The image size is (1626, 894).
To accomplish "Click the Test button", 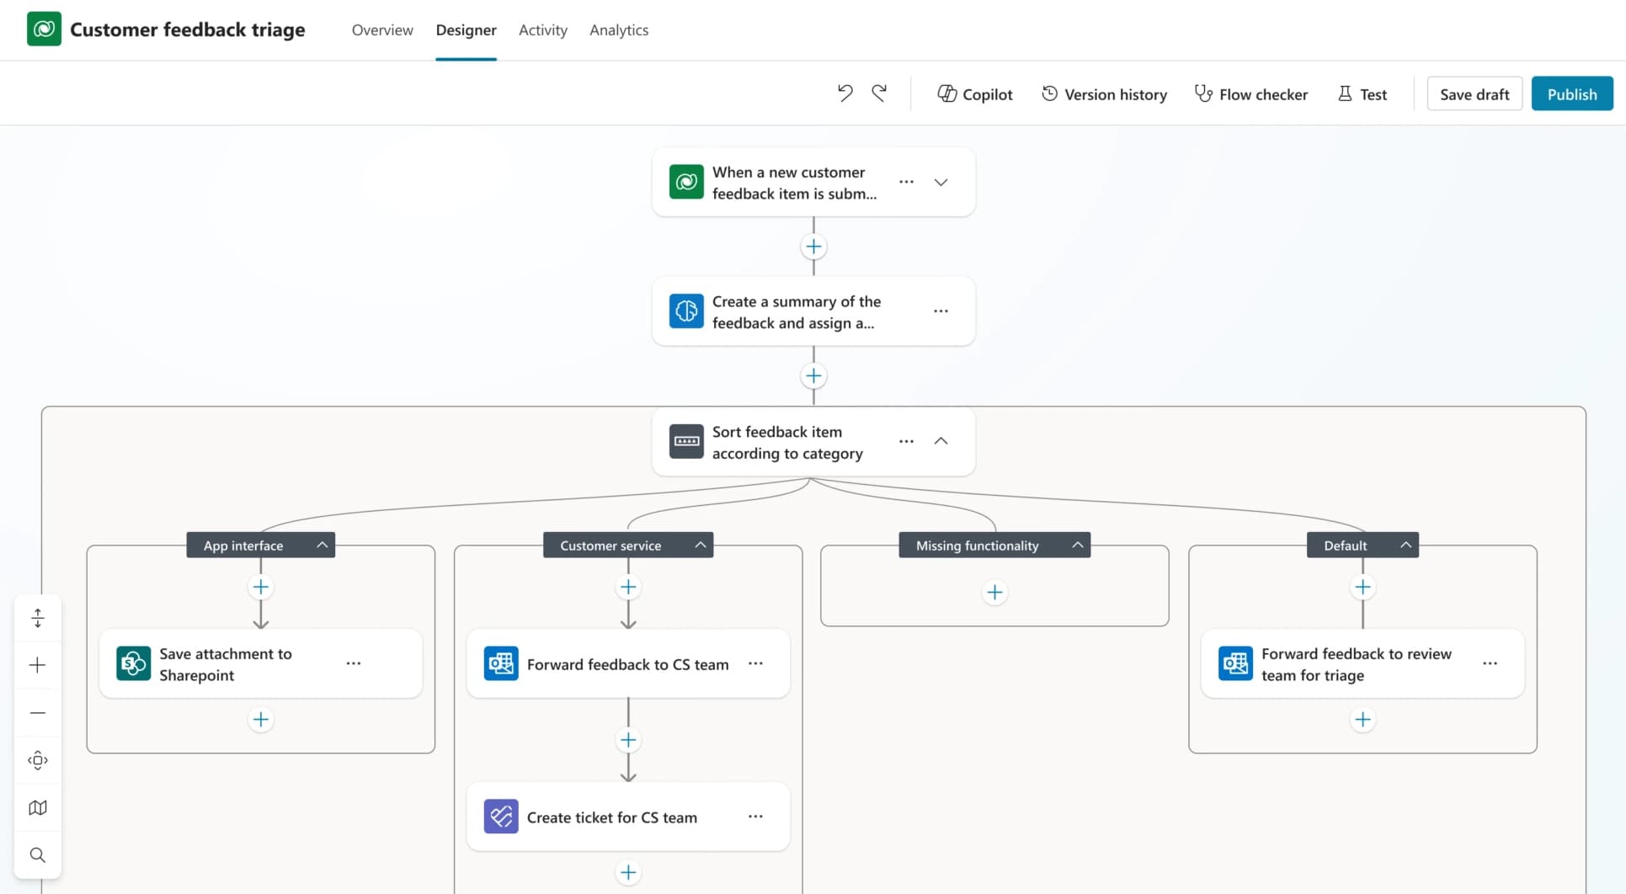I will [x=1362, y=94].
